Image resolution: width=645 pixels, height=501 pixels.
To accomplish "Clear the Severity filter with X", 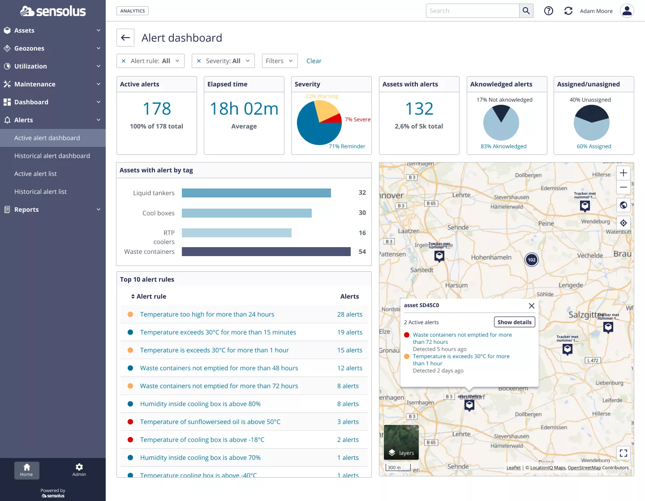I will [x=199, y=61].
